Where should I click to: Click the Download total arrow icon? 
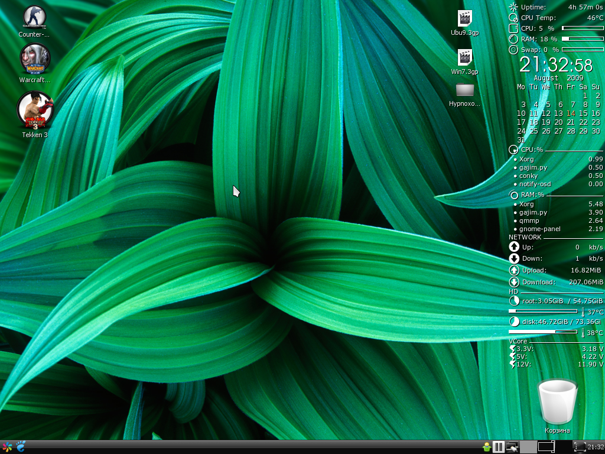coord(514,282)
